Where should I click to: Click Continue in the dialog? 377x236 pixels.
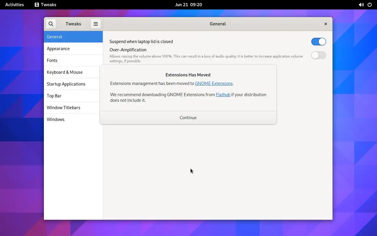[188, 118]
